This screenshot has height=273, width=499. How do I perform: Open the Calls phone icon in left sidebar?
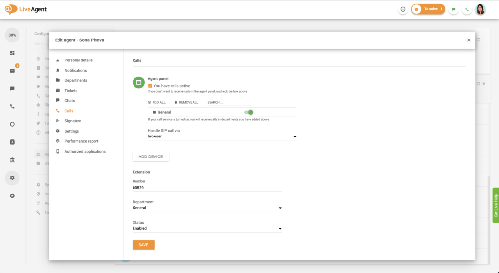(x=12, y=106)
